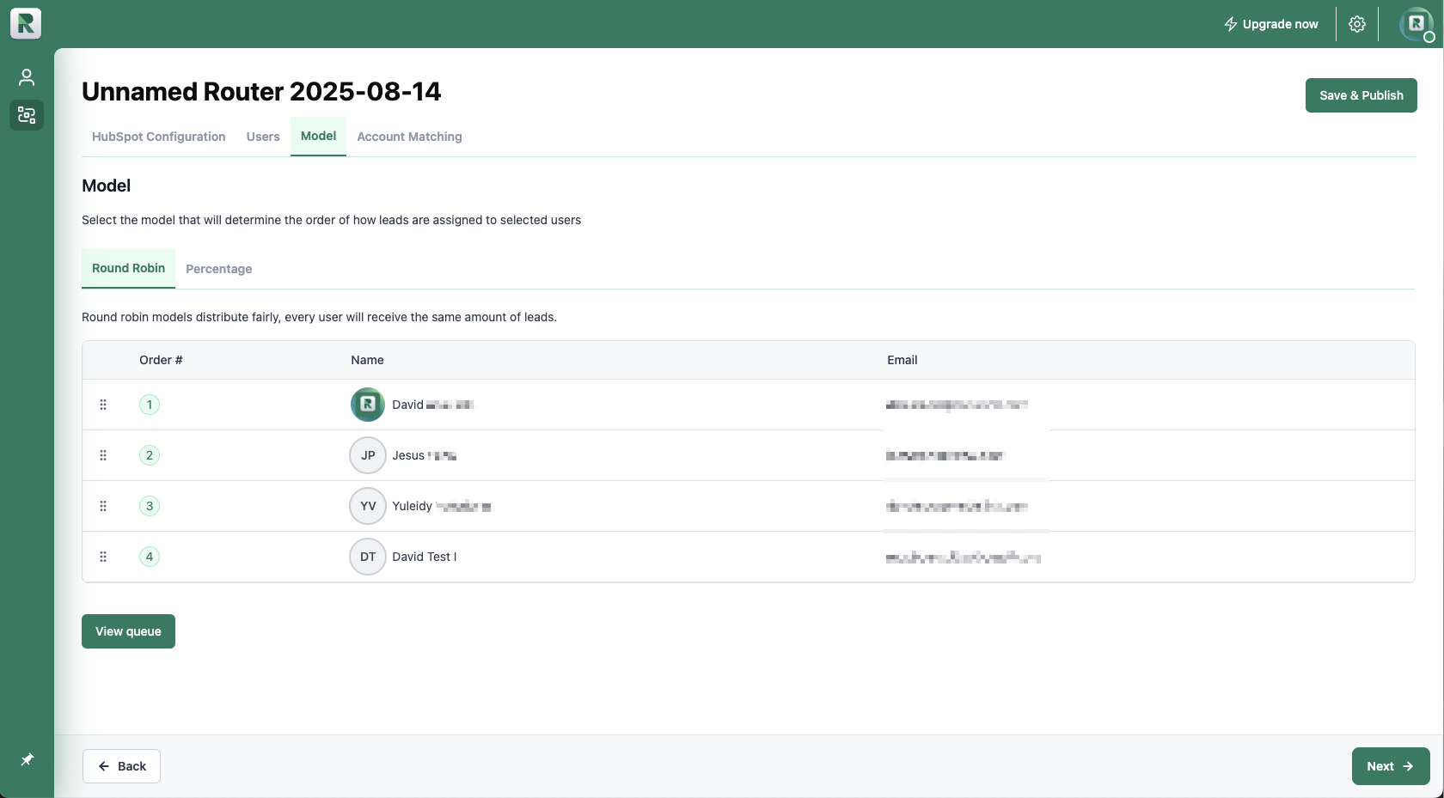This screenshot has height=798, width=1444.
Task: Click the 'Email' column header
Action: 903,360
